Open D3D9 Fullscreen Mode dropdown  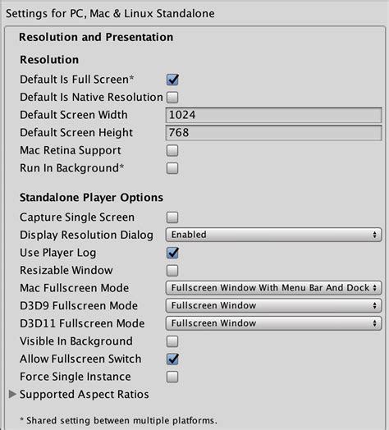(273, 305)
